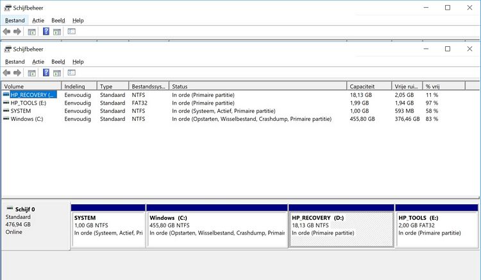The image size is (481, 280).
Task: Click FAT32 file system cell
Action: [x=140, y=103]
